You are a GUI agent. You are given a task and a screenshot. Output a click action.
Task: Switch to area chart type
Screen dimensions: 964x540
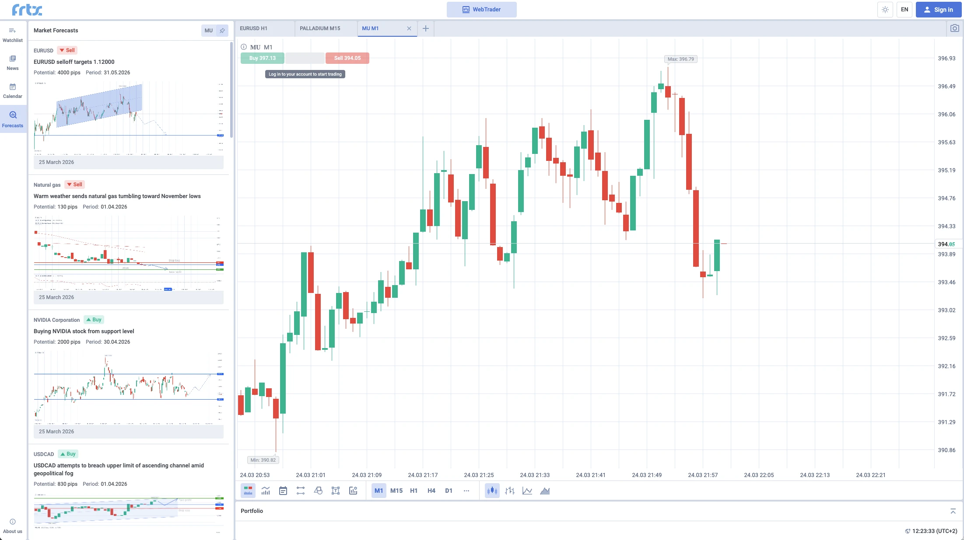[545, 491]
